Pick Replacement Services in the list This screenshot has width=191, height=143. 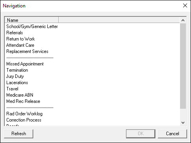tap(27, 51)
